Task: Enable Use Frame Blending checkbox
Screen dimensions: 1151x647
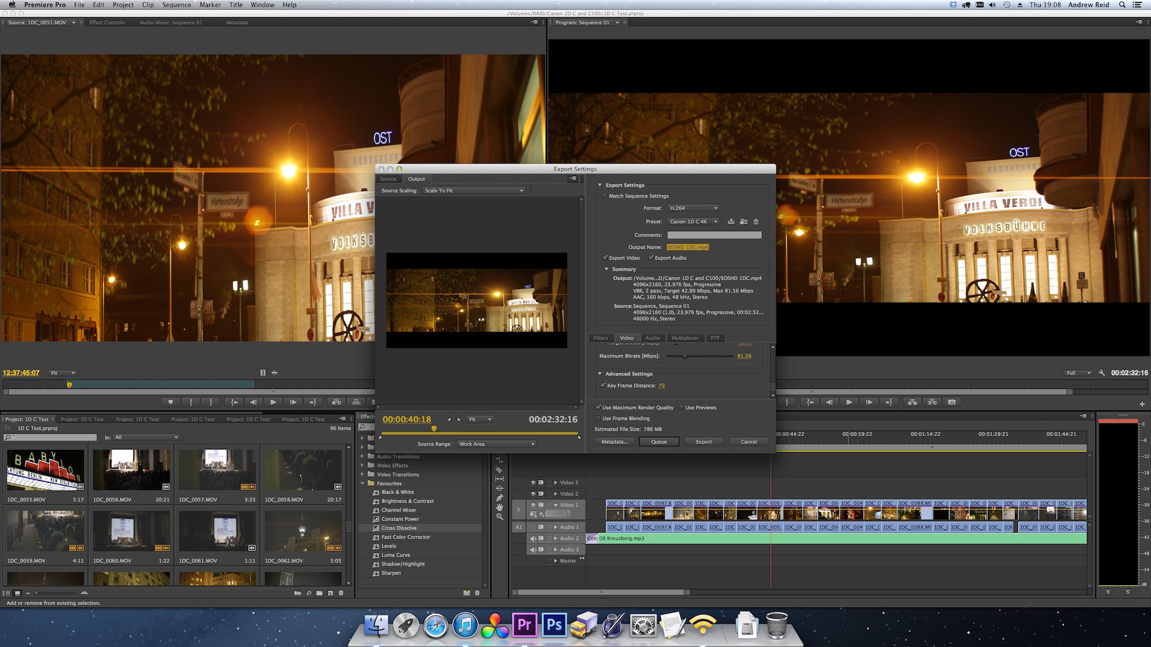Action: click(598, 418)
